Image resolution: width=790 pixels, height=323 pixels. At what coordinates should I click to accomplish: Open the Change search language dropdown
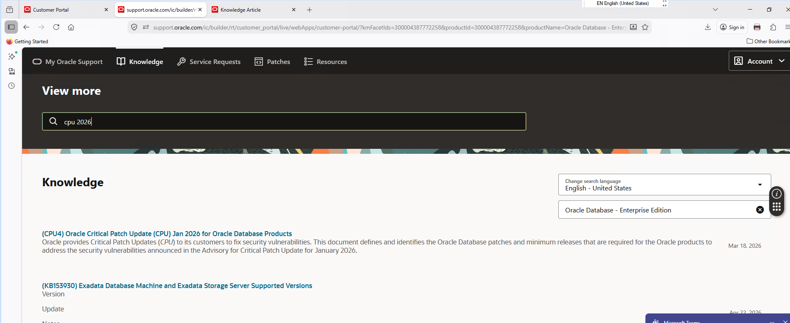point(665,185)
